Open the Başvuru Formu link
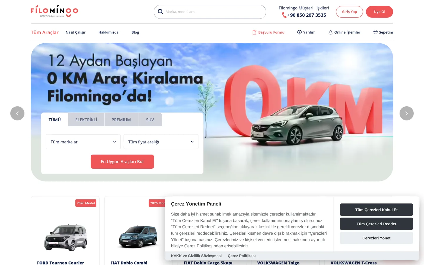The image size is (424, 265). [268, 32]
